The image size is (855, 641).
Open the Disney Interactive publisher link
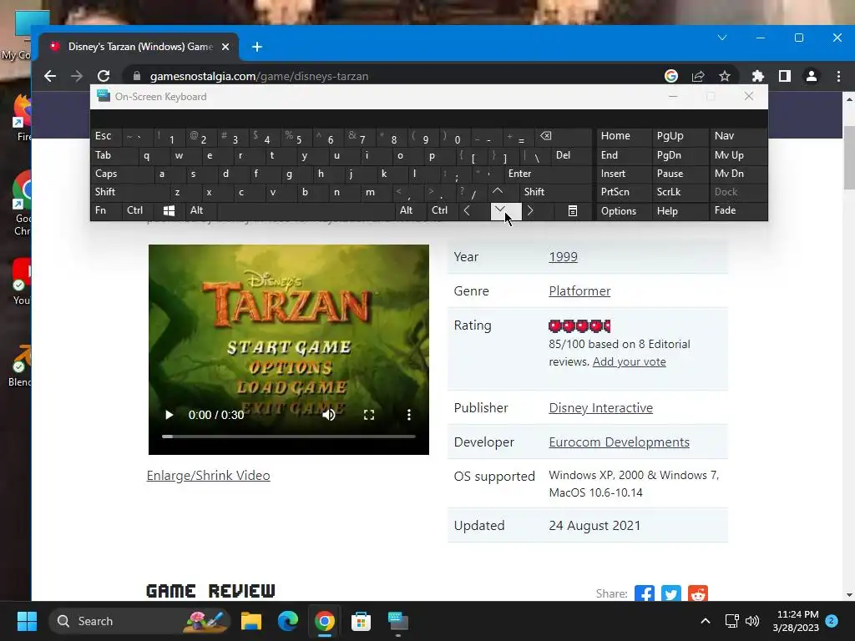pos(600,407)
